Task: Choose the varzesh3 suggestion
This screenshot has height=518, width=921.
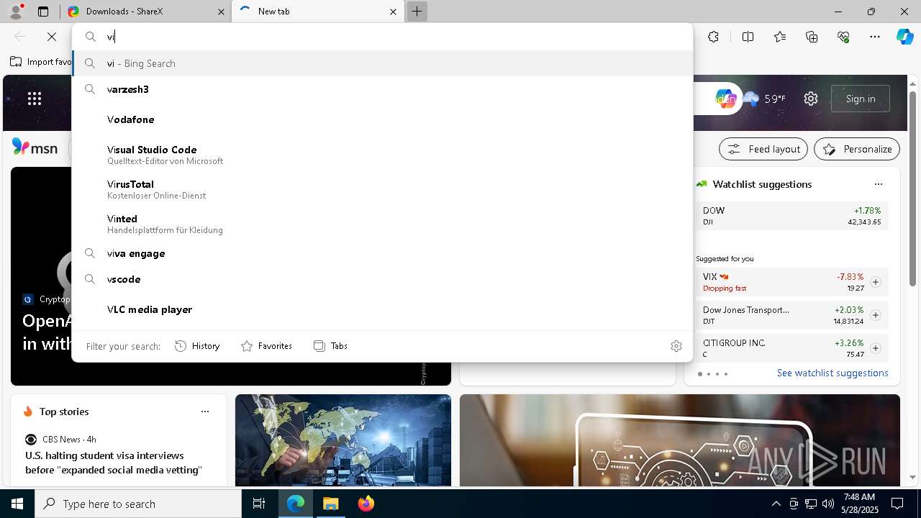Action: [383, 89]
